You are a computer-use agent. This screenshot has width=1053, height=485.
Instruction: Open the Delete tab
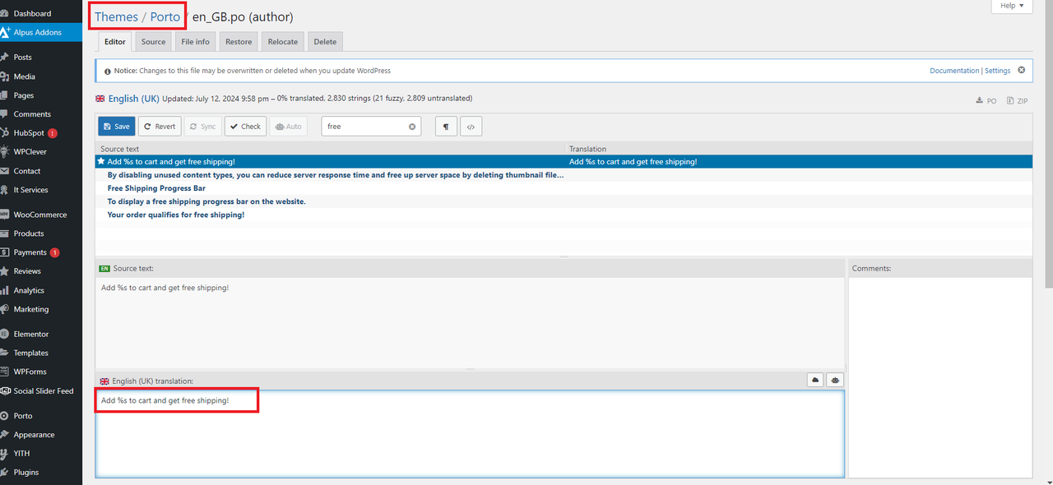tap(325, 42)
